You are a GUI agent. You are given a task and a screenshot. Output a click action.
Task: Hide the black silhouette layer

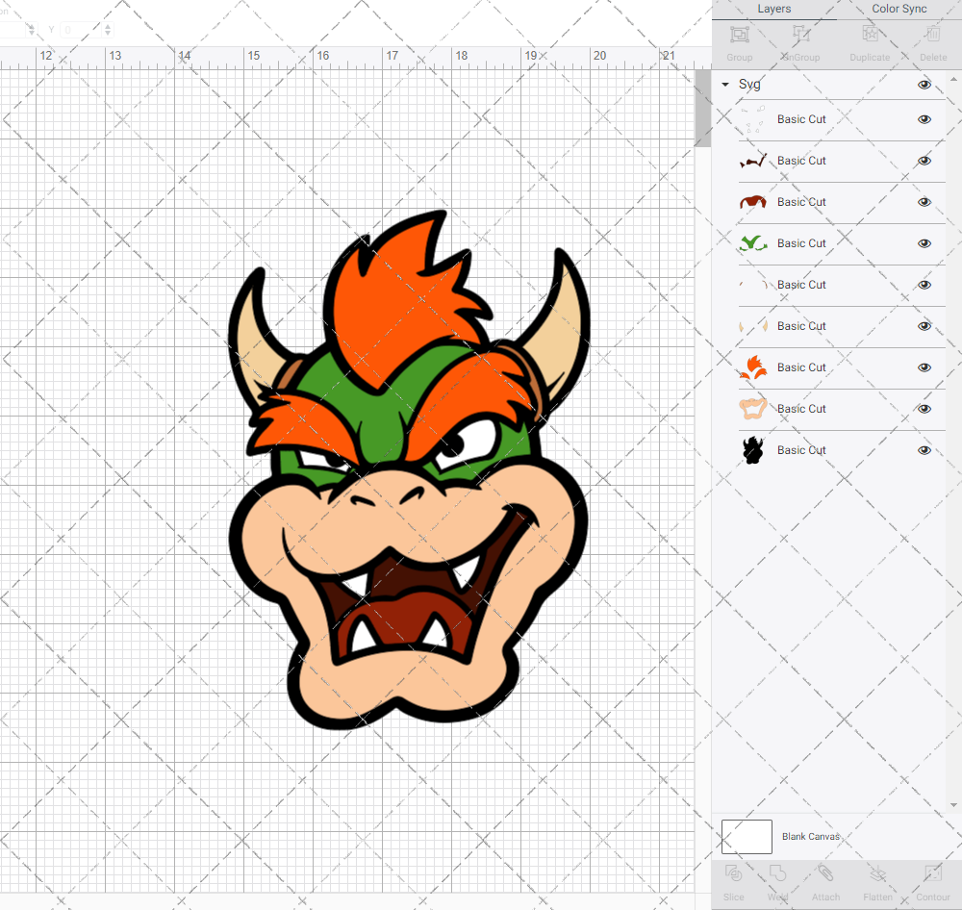pyautogui.click(x=924, y=450)
